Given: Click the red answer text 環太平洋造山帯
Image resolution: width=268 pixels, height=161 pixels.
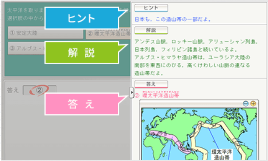Looking at the screenshot, I should (161, 95).
